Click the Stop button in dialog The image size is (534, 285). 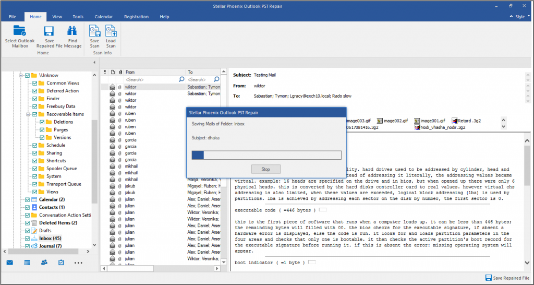[265, 169]
